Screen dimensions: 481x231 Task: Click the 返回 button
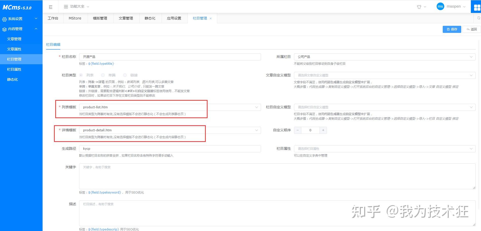pyautogui.click(x=472, y=29)
